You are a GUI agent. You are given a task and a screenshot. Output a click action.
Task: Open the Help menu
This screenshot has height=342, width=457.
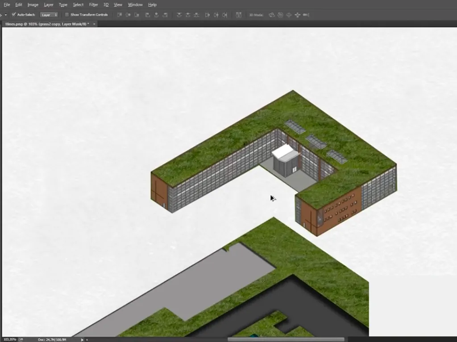tap(153, 4)
